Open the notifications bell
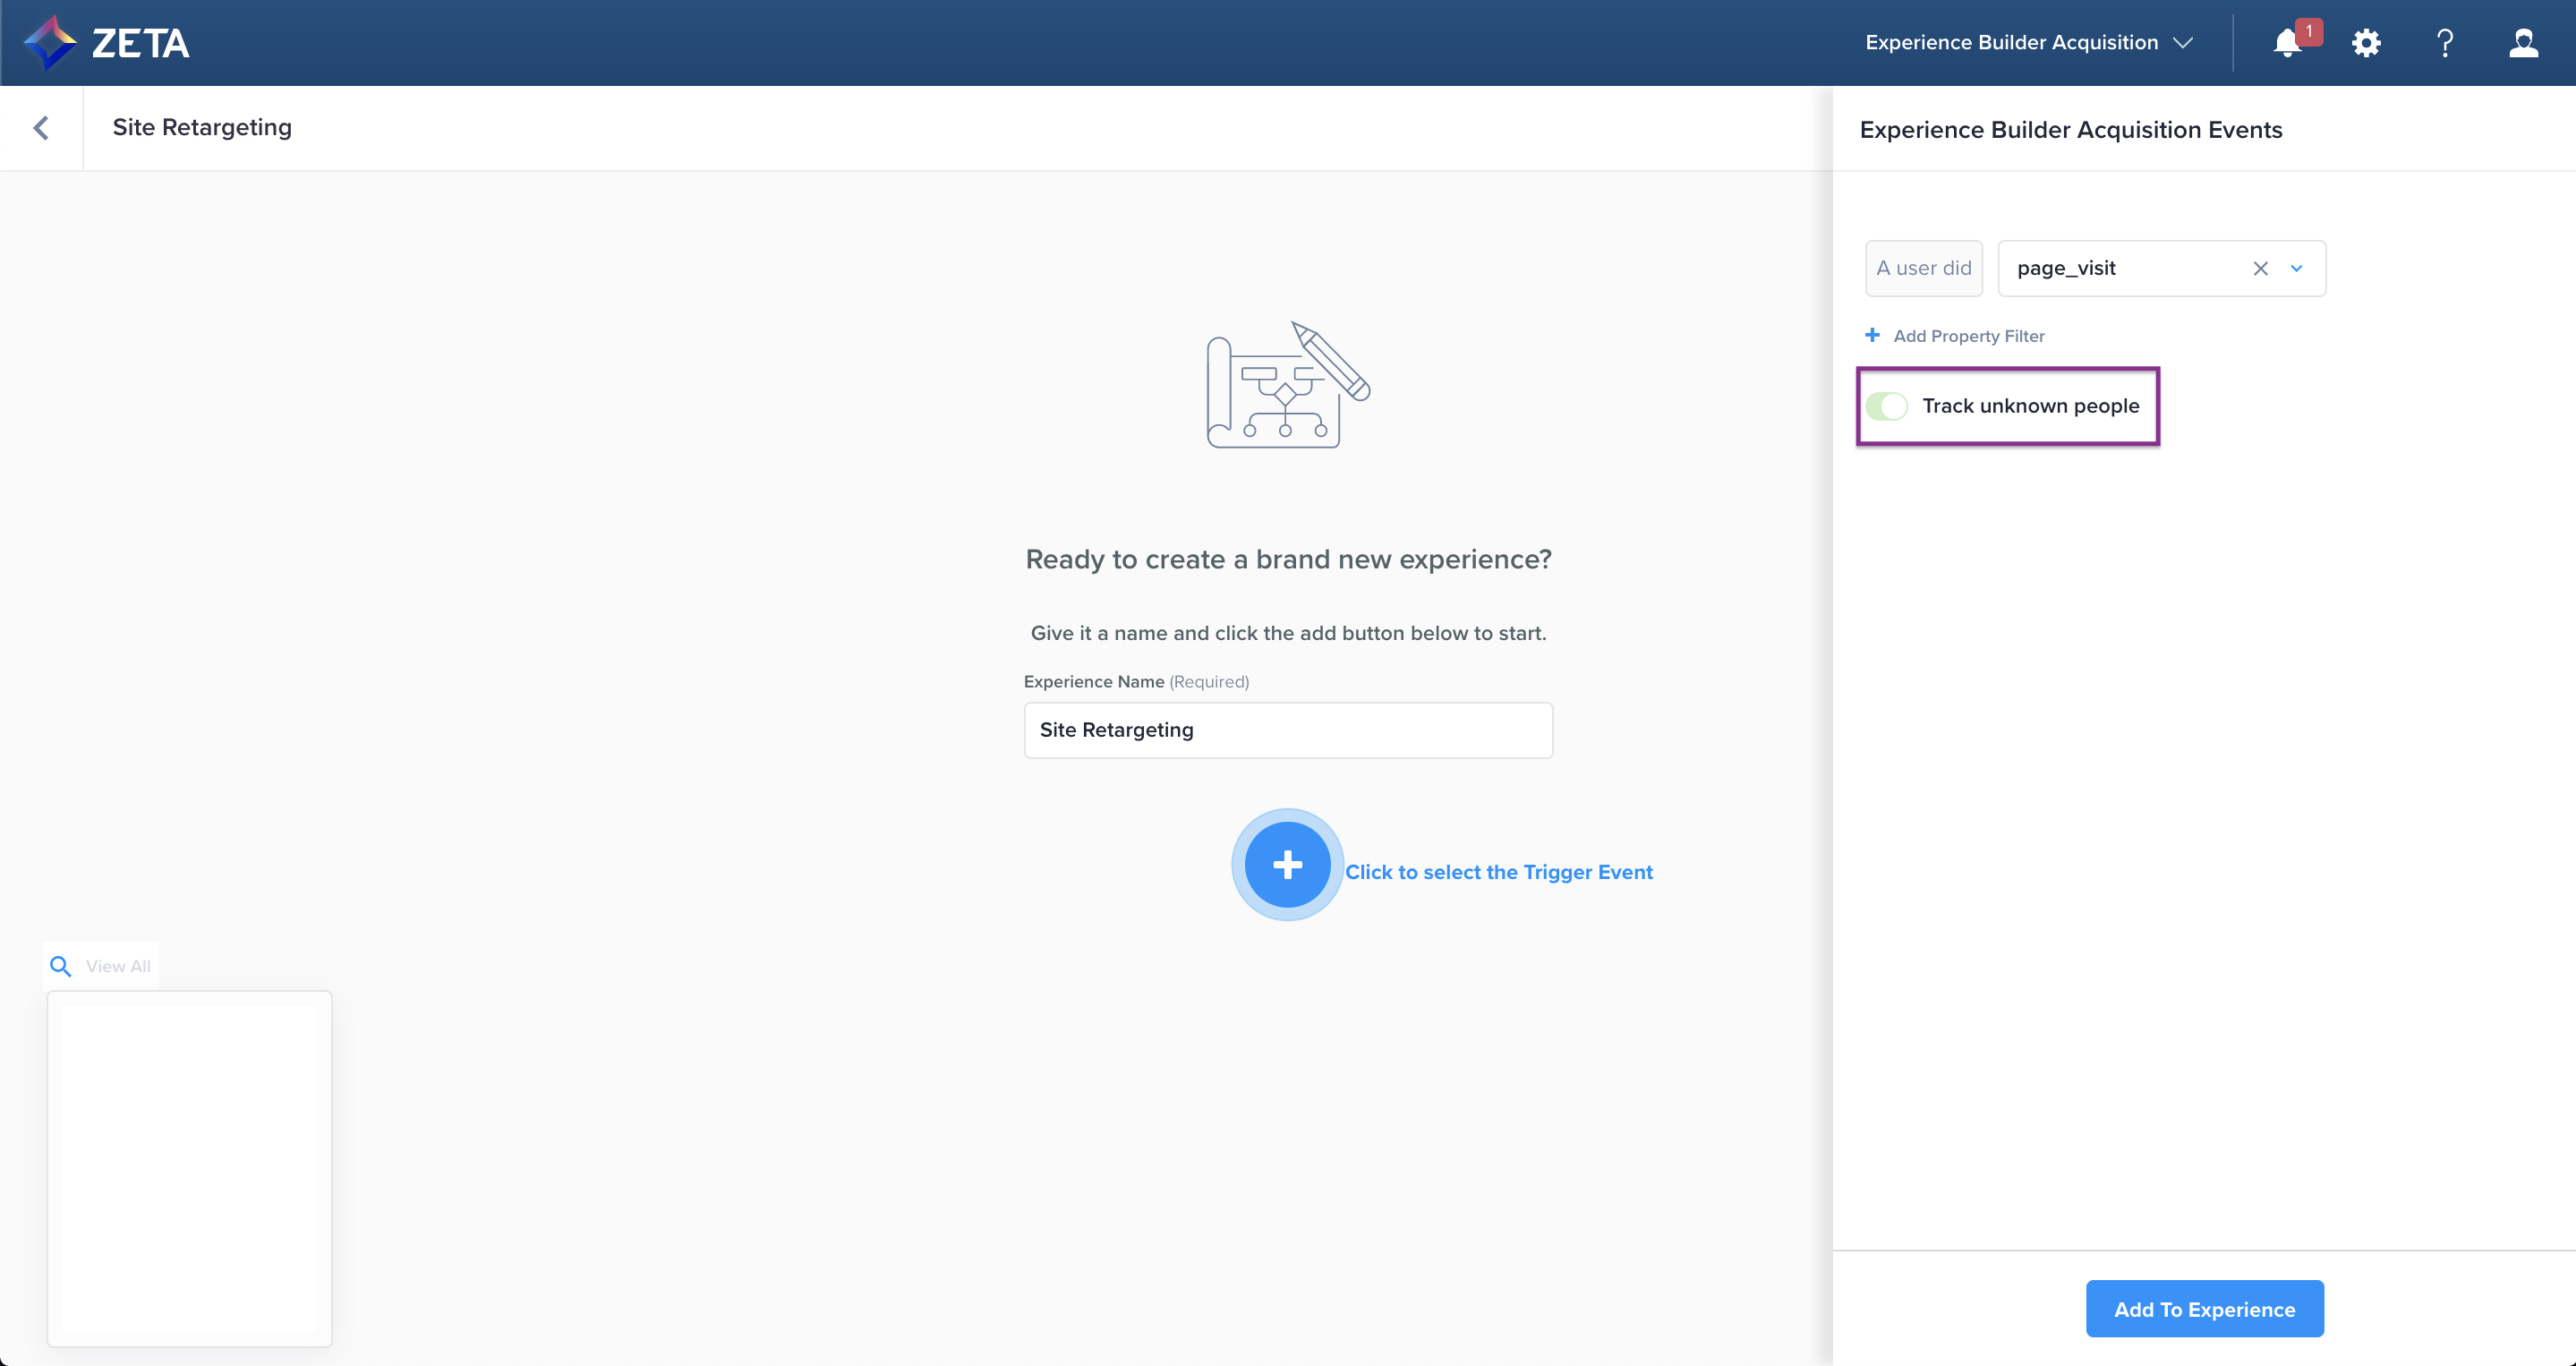Screen dimensions: 2576x1366 click(x=2286, y=43)
